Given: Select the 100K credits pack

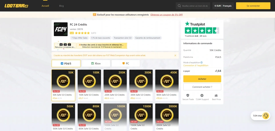Looking at the screenshot, I should tap(89, 85).
